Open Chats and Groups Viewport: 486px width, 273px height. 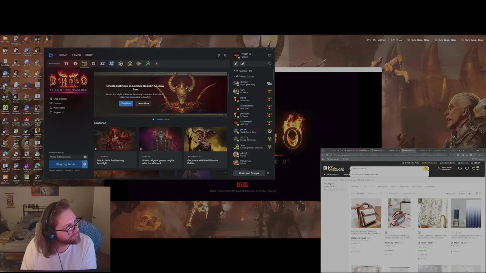(249, 173)
